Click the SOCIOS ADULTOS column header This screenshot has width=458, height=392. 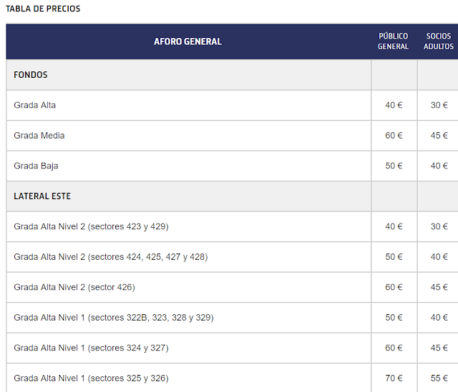coord(438,41)
